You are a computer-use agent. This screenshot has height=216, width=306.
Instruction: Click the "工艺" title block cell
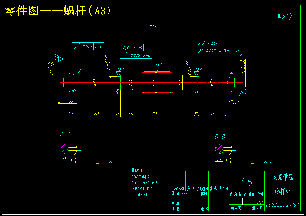point(176,209)
